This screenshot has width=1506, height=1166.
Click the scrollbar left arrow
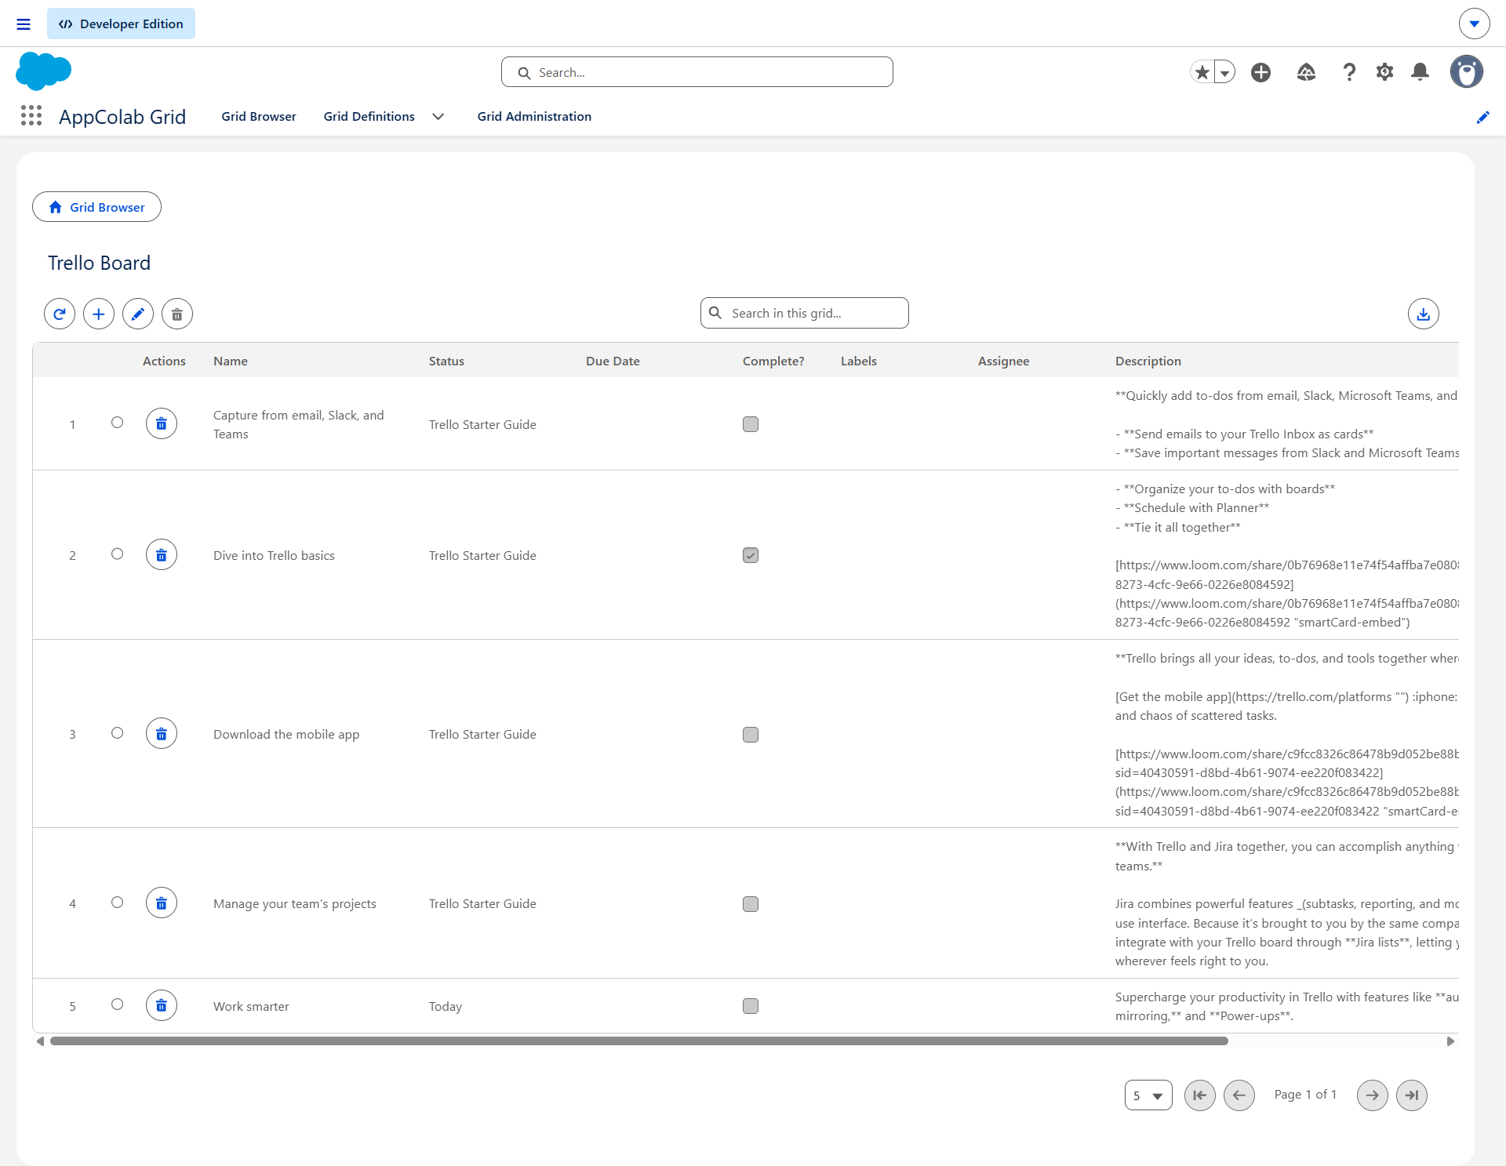click(40, 1041)
